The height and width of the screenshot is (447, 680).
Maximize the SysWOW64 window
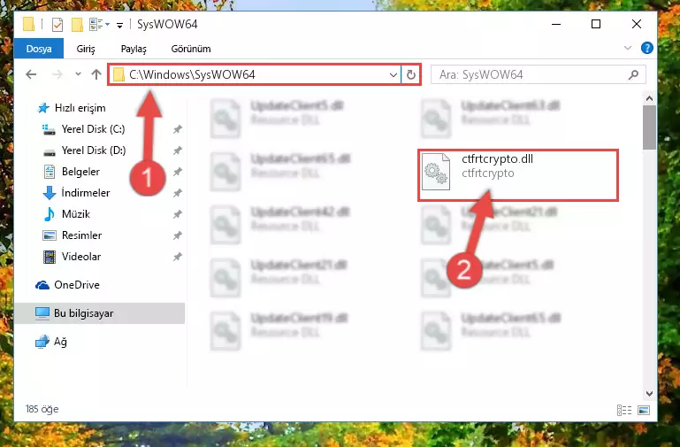click(x=596, y=24)
